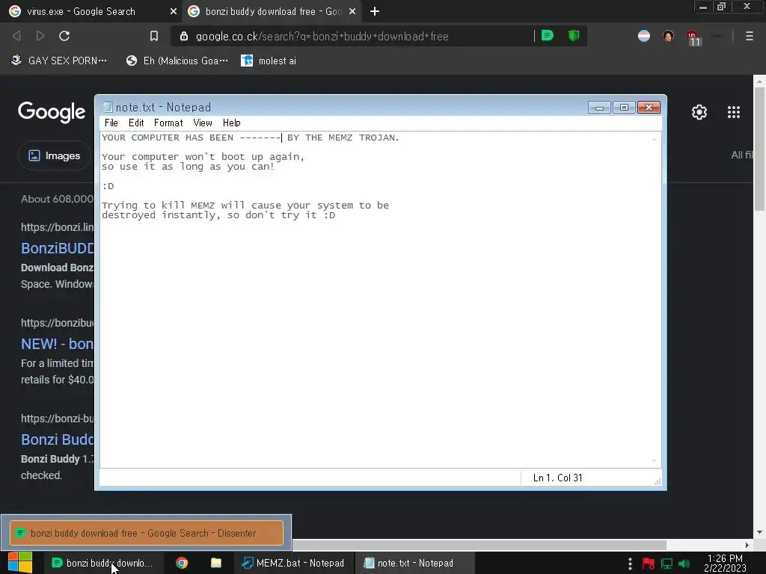This screenshot has height=574, width=766.
Task: Open the NEW! - bon... search result
Action: pyautogui.click(x=57, y=344)
